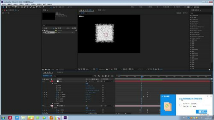Click the blue button in security popup
This screenshot has width=214, height=120.
pyautogui.click(x=202, y=112)
